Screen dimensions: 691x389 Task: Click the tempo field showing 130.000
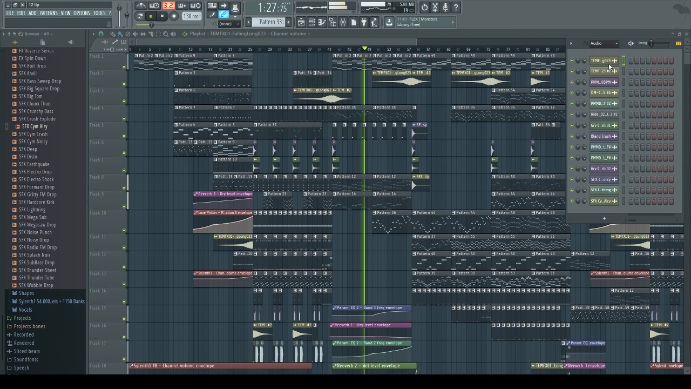pos(191,16)
